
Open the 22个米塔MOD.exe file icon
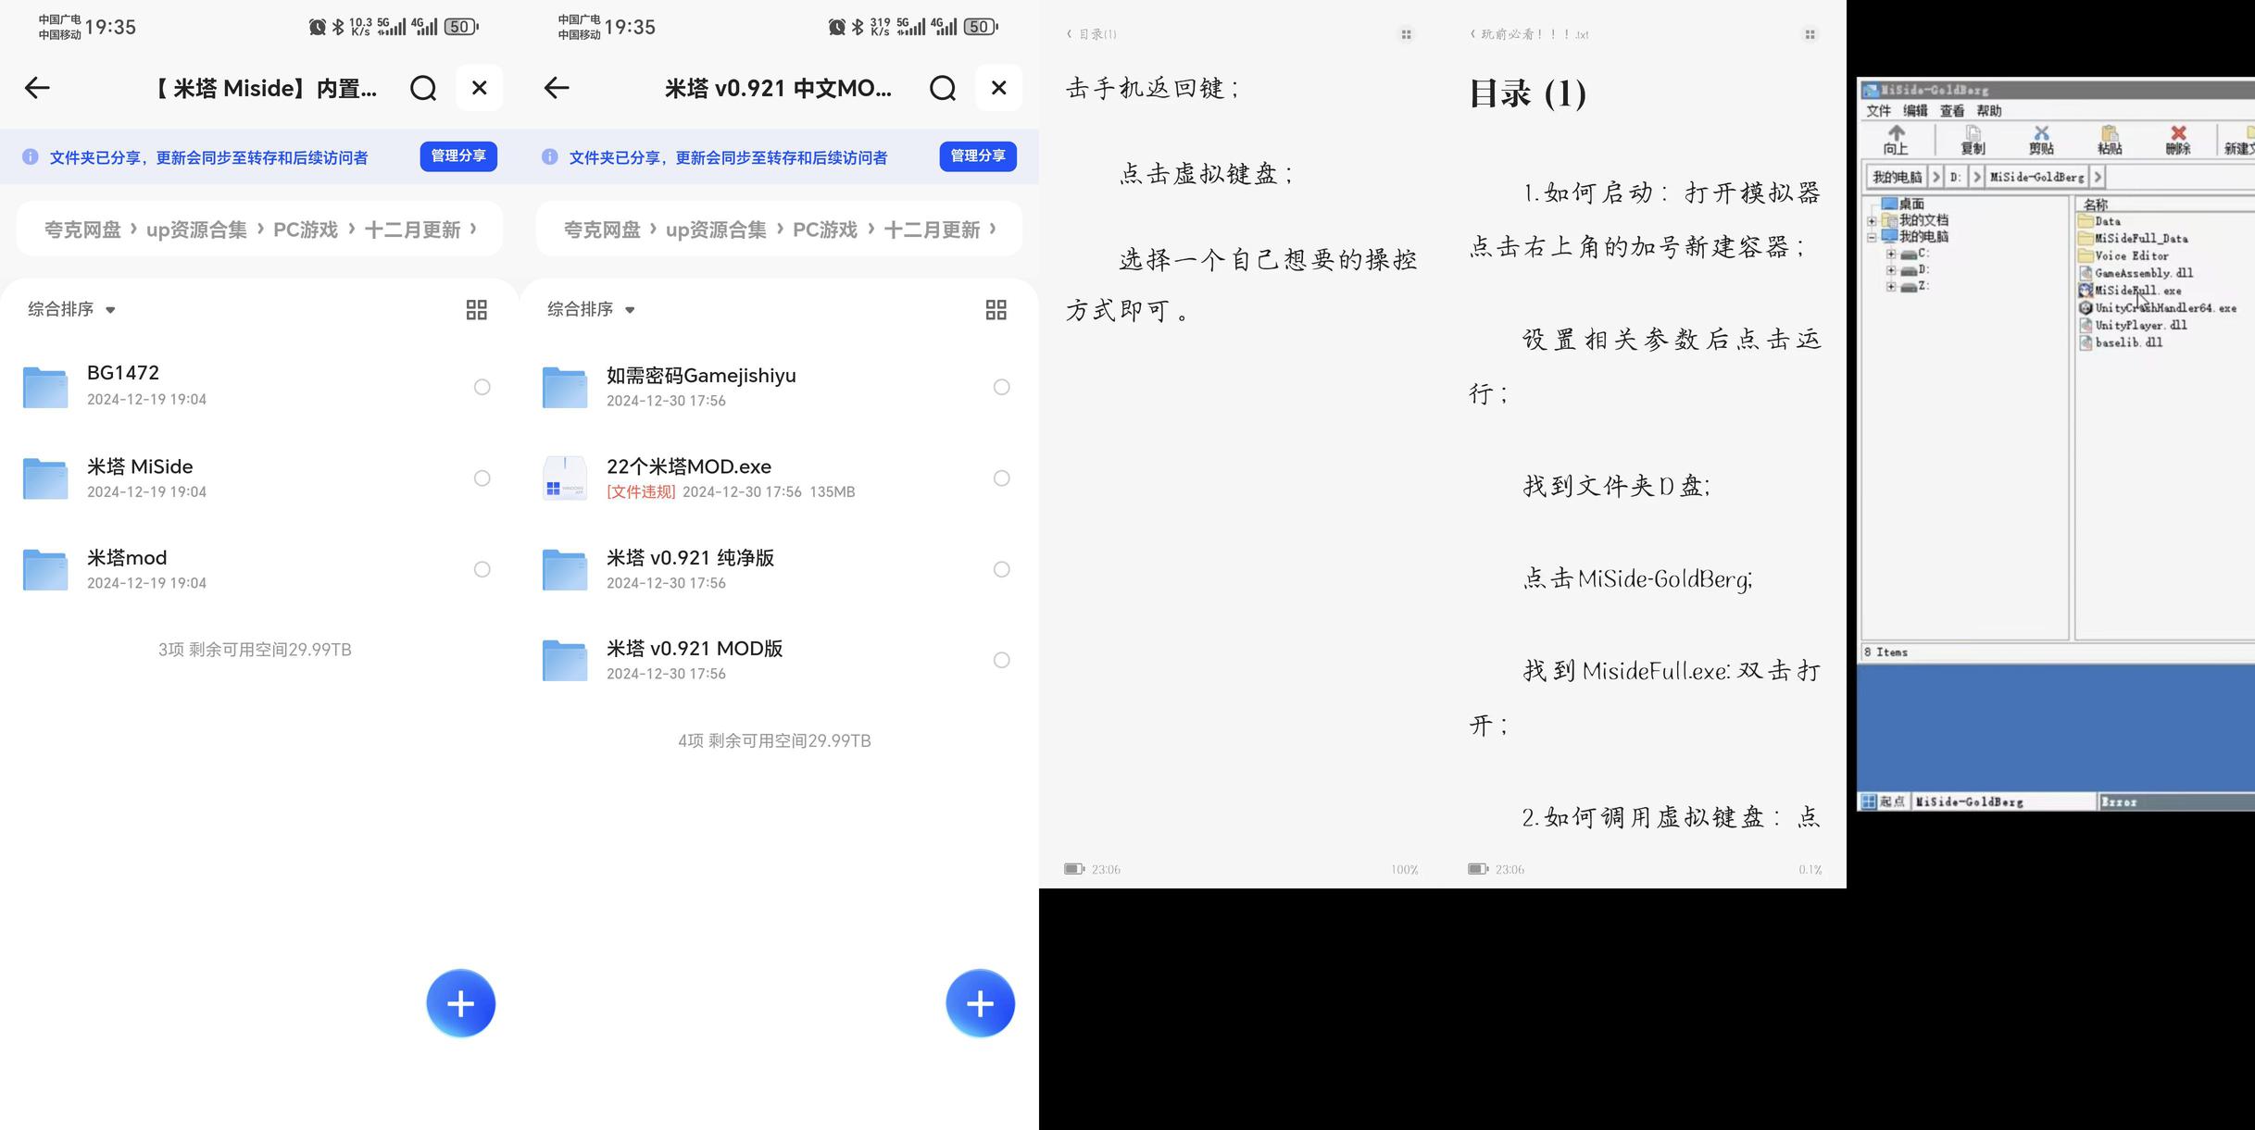[565, 478]
